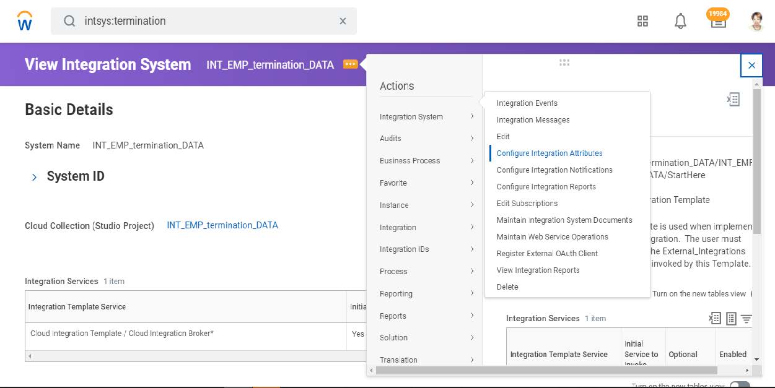The width and height of the screenshot is (775, 388).
Task: Click into the search box
Action: pyautogui.click(x=204, y=21)
